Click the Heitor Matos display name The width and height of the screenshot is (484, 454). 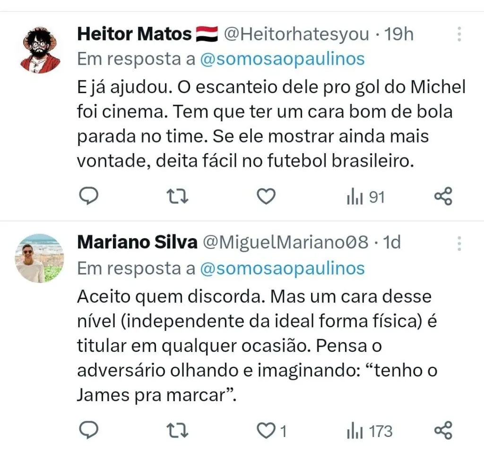134,34
